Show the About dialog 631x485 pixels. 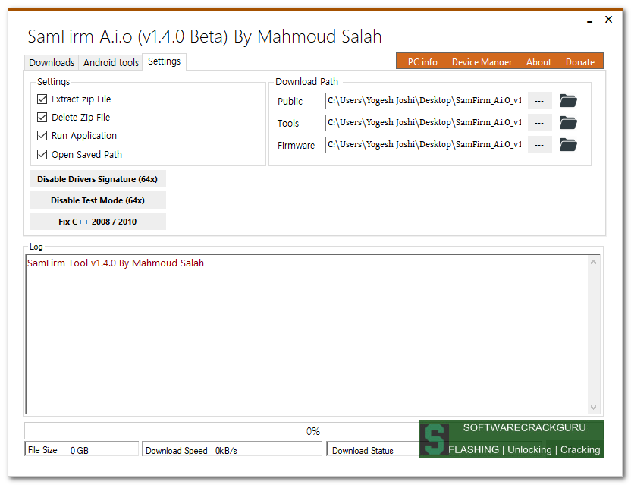(x=538, y=62)
